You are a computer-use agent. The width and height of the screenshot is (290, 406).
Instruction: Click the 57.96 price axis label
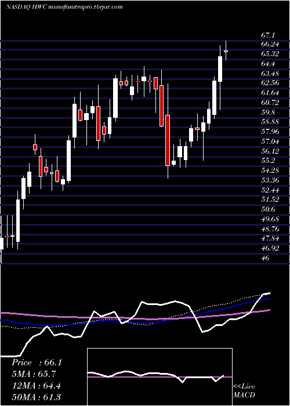point(270,132)
